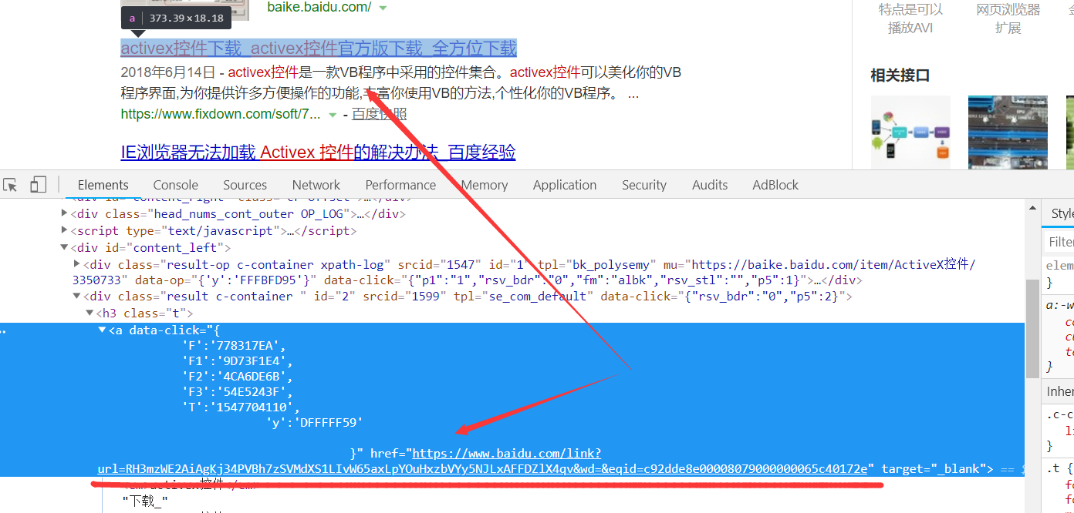The height and width of the screenshot is (513, 1074).
Task: Open the Application tab
Action: tap(565, 185)
